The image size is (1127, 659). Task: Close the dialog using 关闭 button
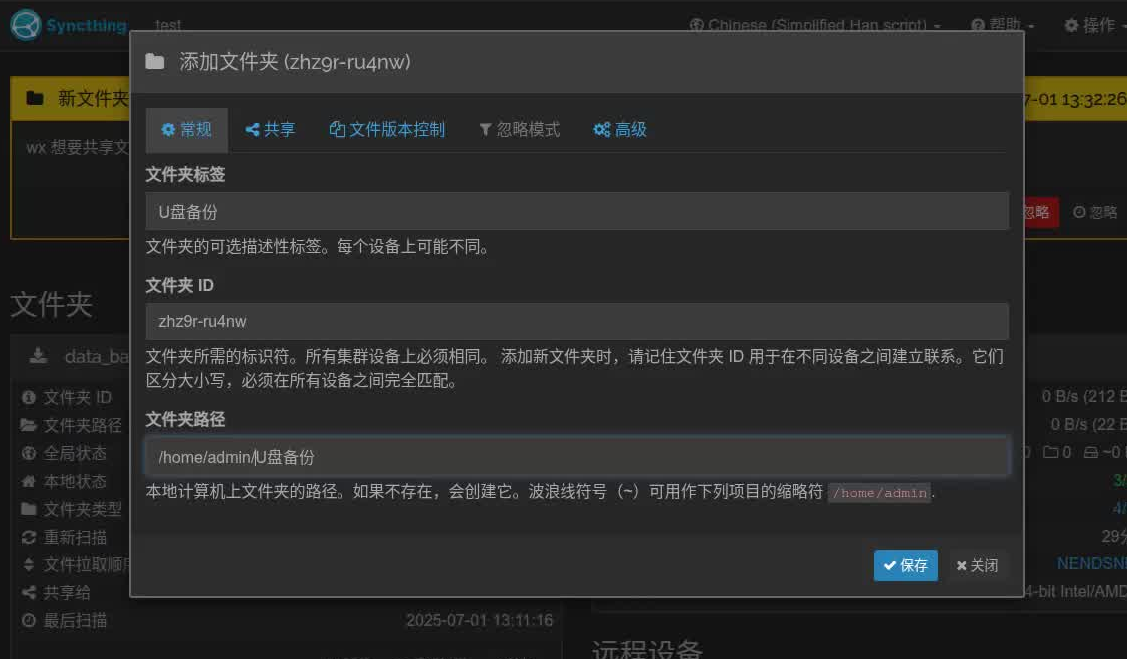click(977, 565)
